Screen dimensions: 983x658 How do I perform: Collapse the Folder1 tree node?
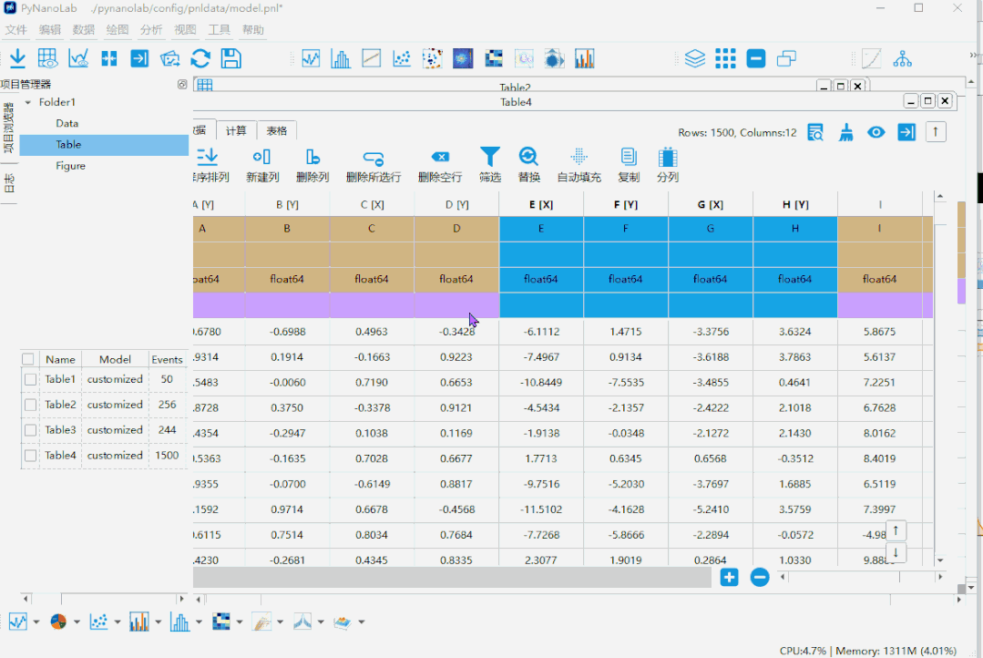click(27, 102)
